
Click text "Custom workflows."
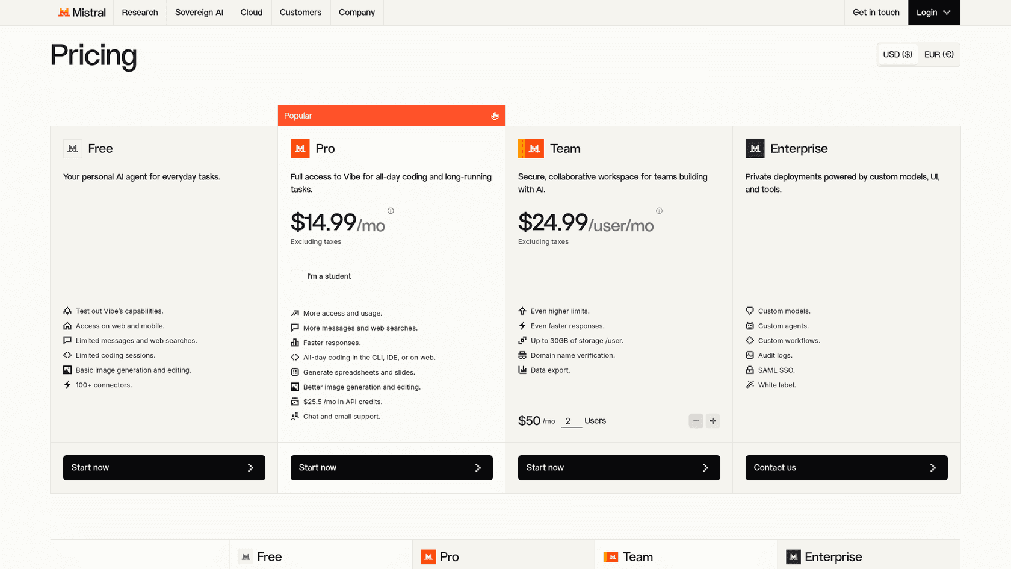pyautogui.click(x=789, y=341)
